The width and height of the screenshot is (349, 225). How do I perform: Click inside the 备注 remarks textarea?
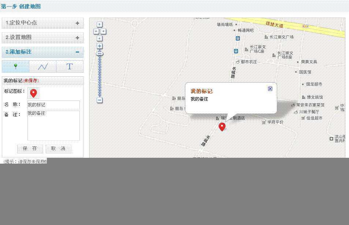tap(53, 124)
